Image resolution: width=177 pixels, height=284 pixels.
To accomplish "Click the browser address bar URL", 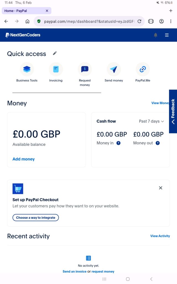I will pos(88,21).
